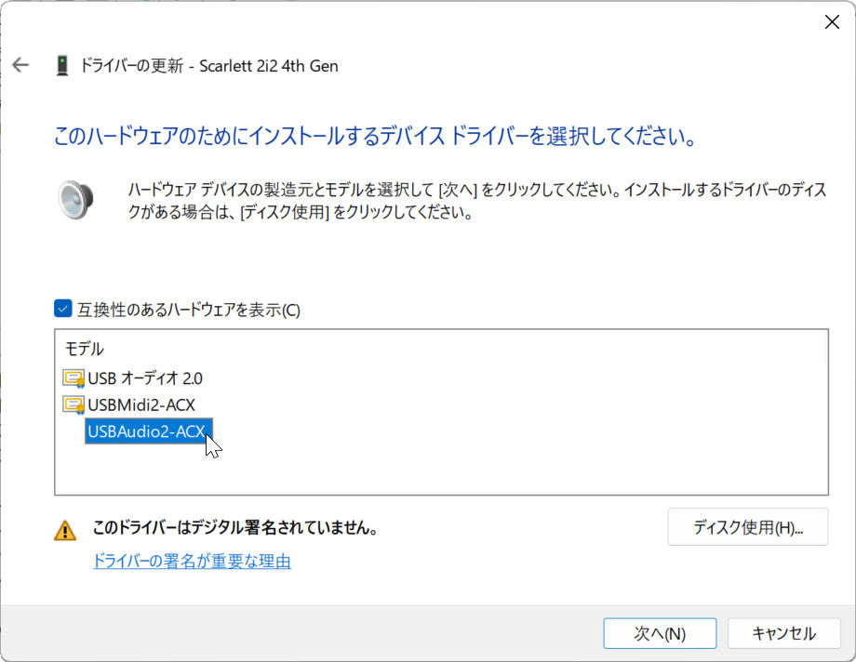Open ドライバーの署名が重要な理由 link
The width and height of the screenshot is (856, 662).
[x=192, y=561]
